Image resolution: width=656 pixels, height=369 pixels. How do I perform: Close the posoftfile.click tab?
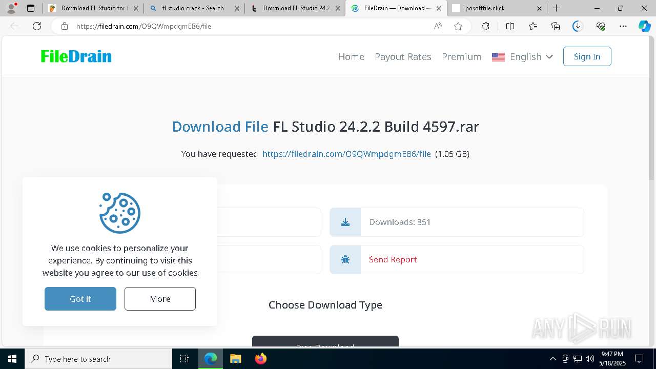[540, 8]
